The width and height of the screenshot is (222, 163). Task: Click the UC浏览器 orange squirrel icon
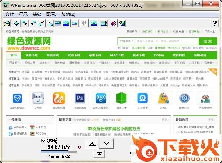[x=59, y=98]
